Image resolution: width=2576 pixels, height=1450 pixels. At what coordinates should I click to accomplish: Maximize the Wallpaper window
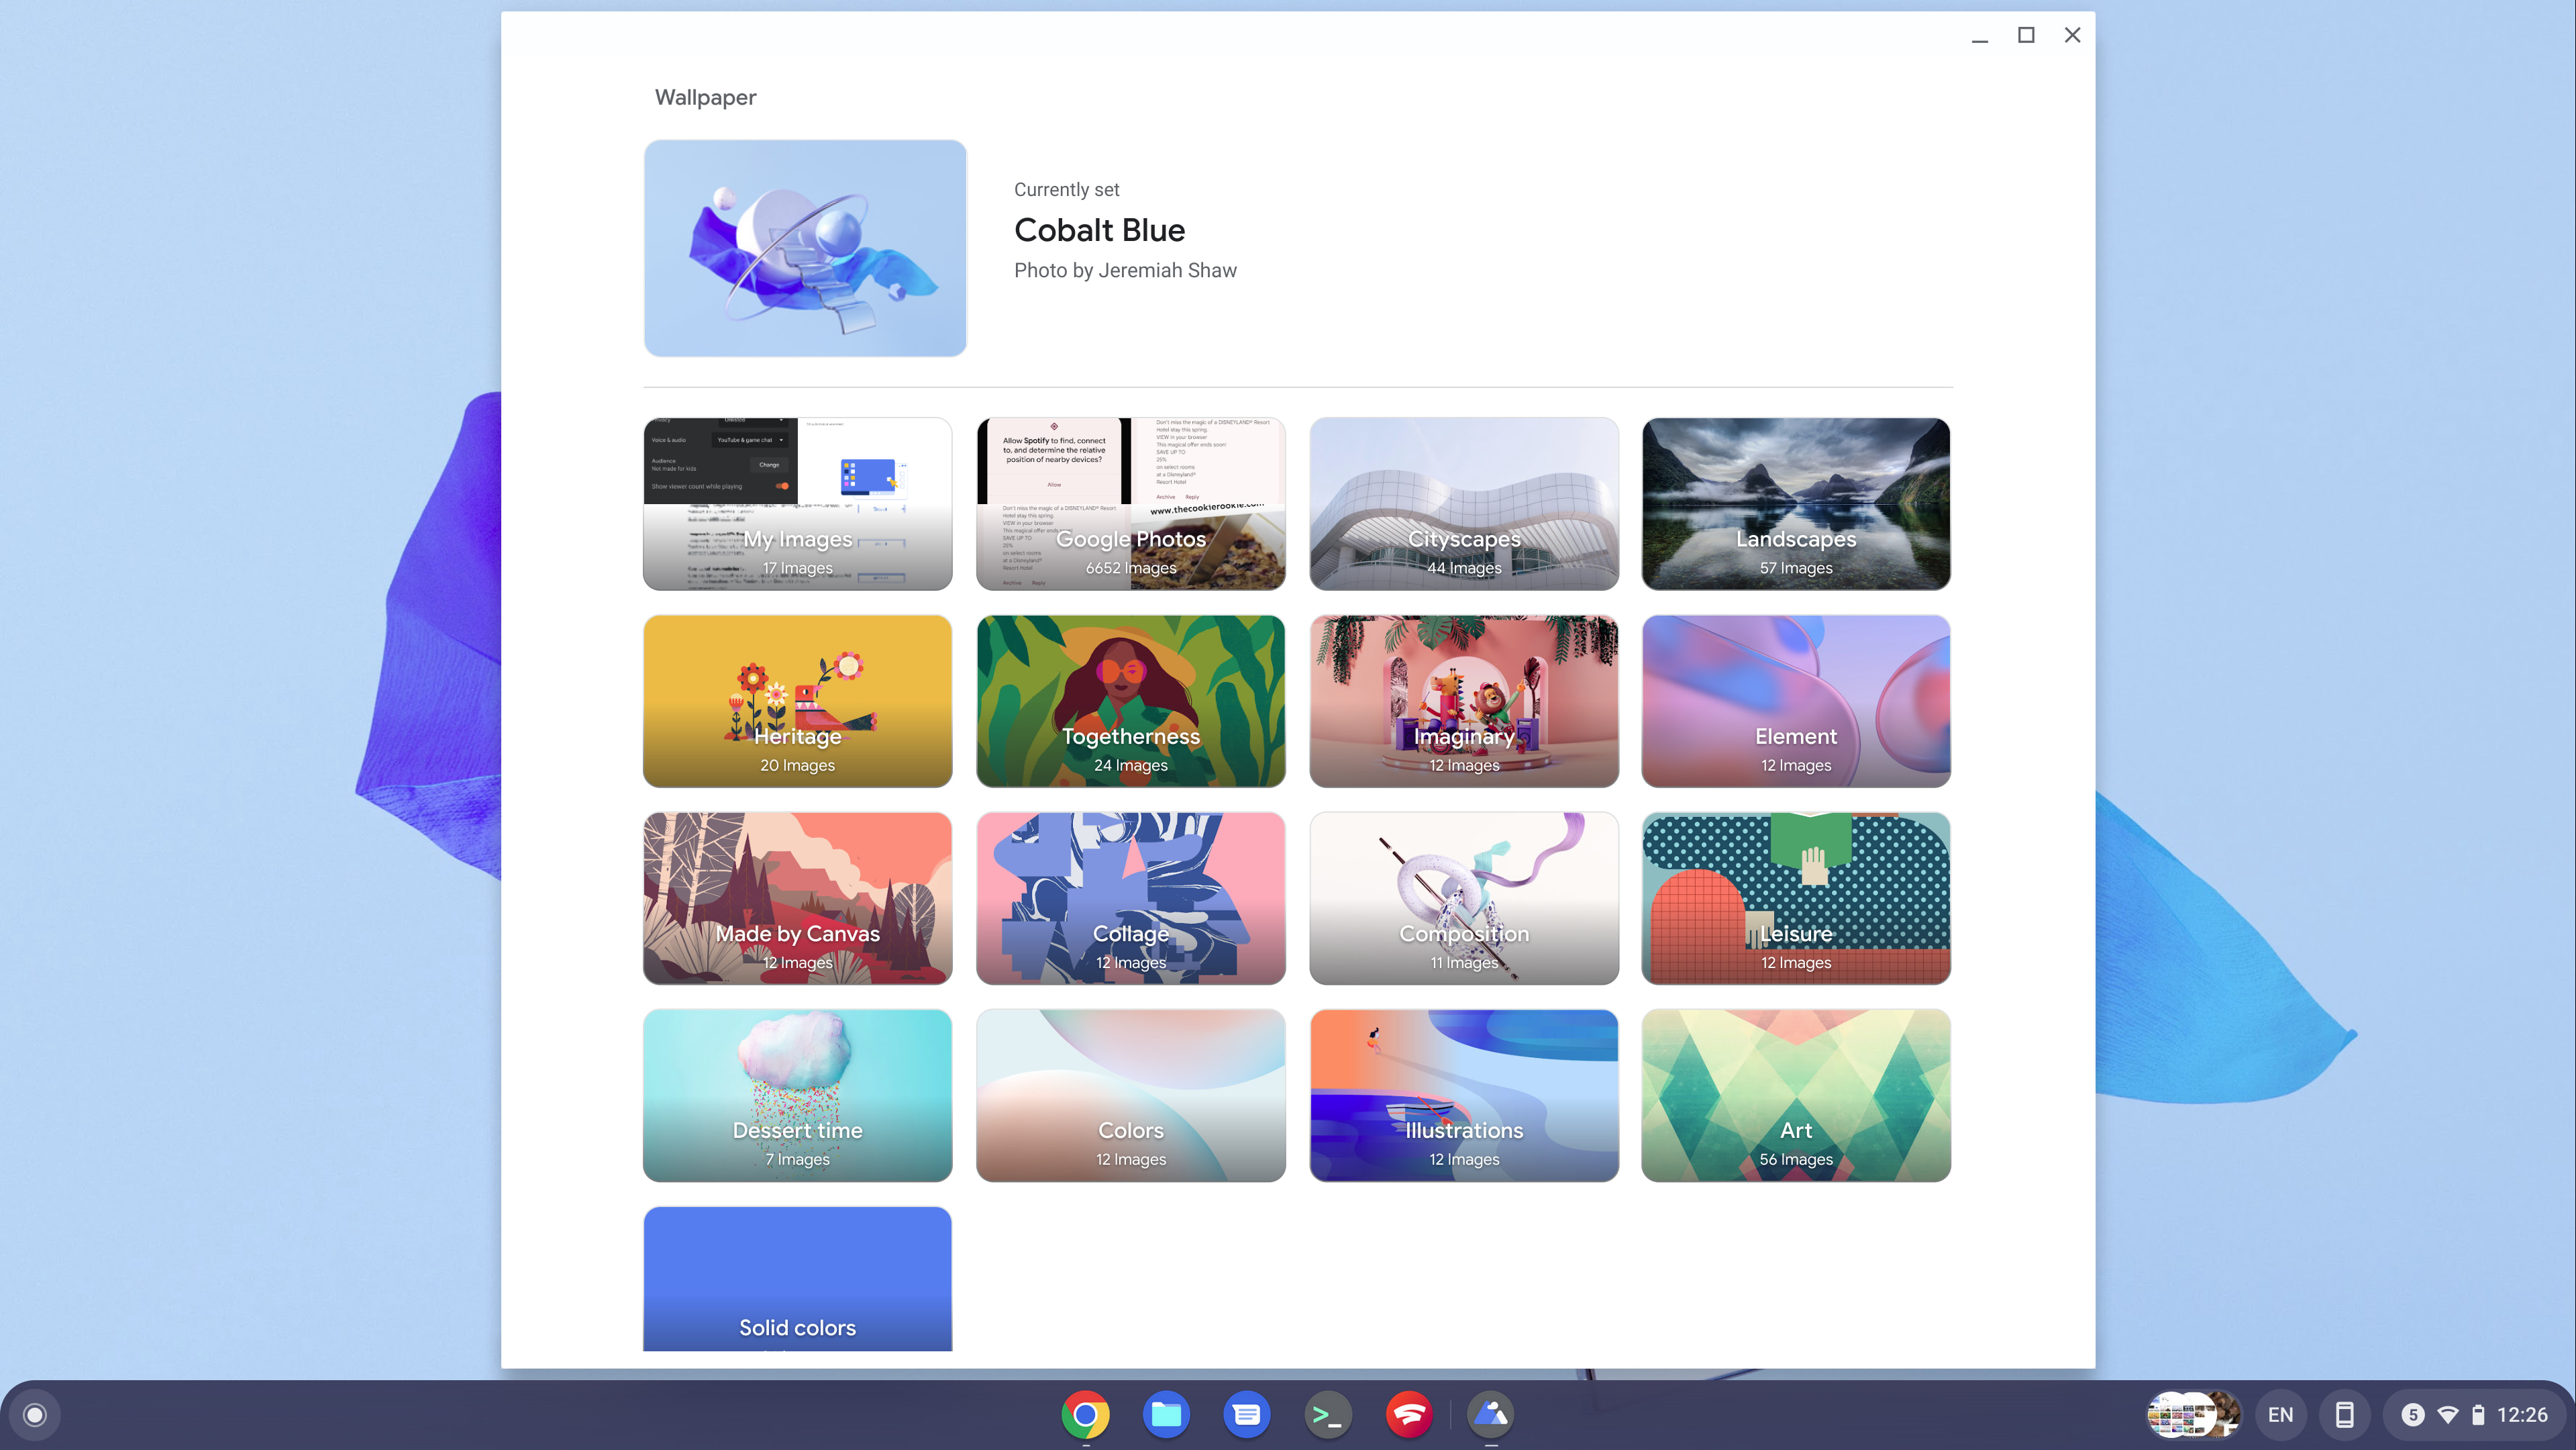coord(2026,35)
